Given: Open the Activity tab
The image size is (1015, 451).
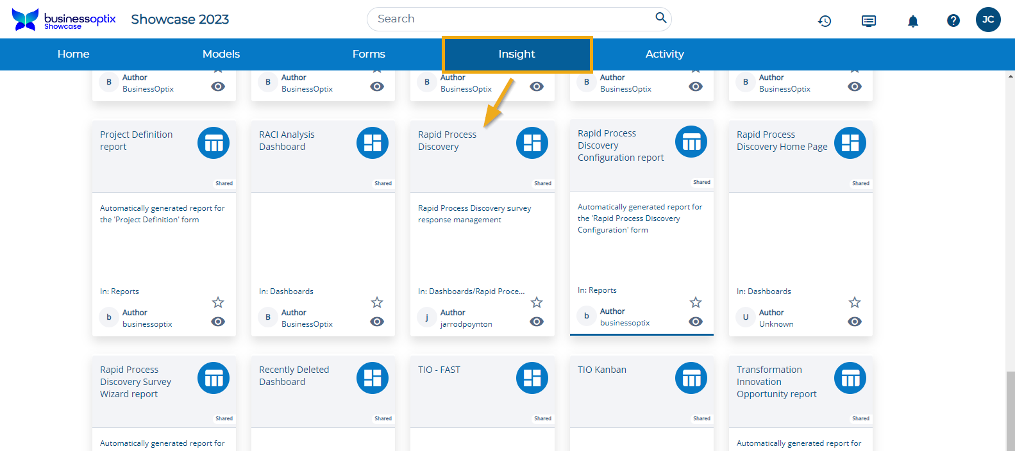Looking at the screenshot, I should point(664,54).
